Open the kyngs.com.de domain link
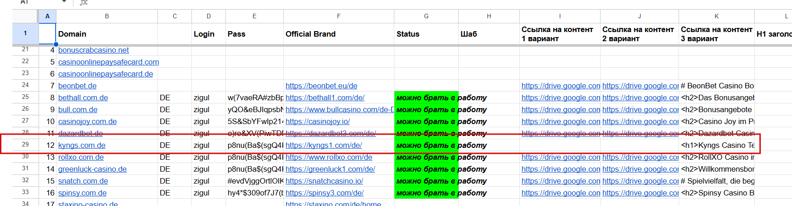The height and width of the screenshot is (206, 792). (x=82, y=145)
